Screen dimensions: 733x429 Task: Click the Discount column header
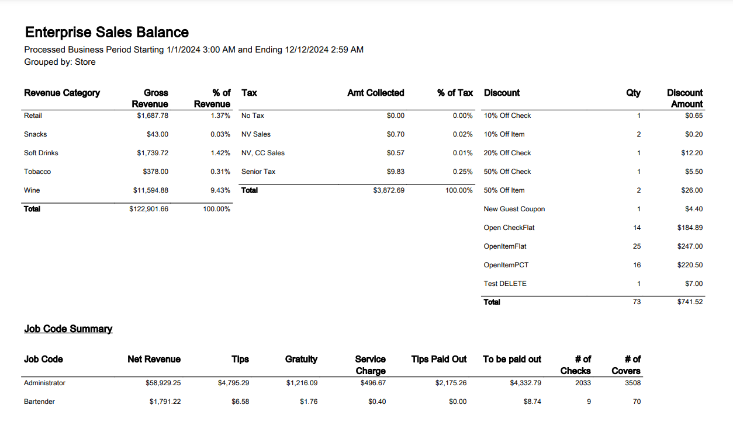point(502,93)
